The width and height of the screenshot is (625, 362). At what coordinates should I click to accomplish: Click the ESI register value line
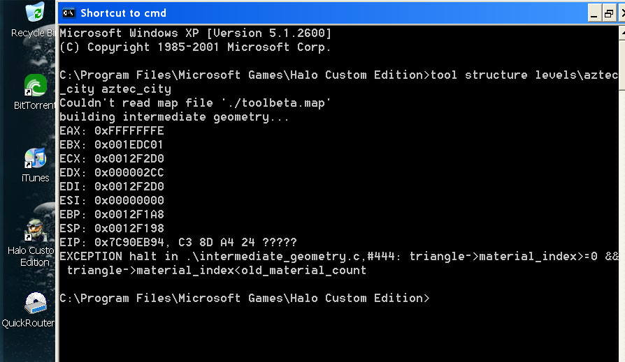(112, 201)
